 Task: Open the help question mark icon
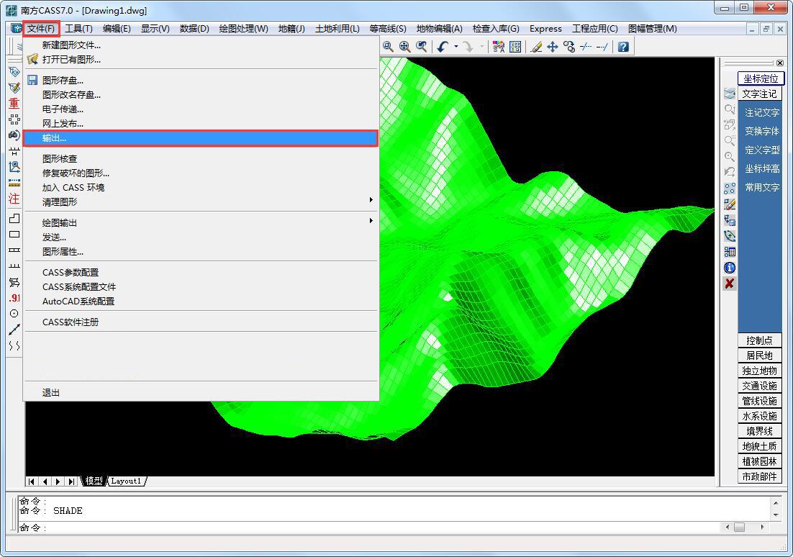coord(624,47)
